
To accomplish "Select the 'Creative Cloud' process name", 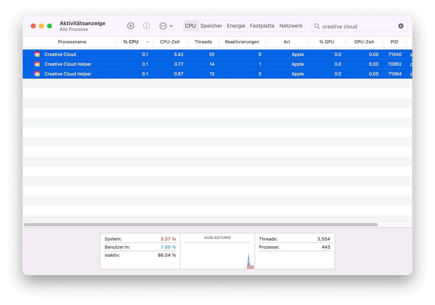I will click(x=60, y=54).
